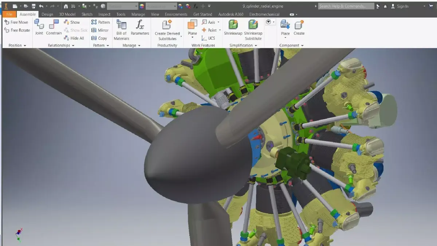Open the ribbon panel options dropdown button

[270, 22]
